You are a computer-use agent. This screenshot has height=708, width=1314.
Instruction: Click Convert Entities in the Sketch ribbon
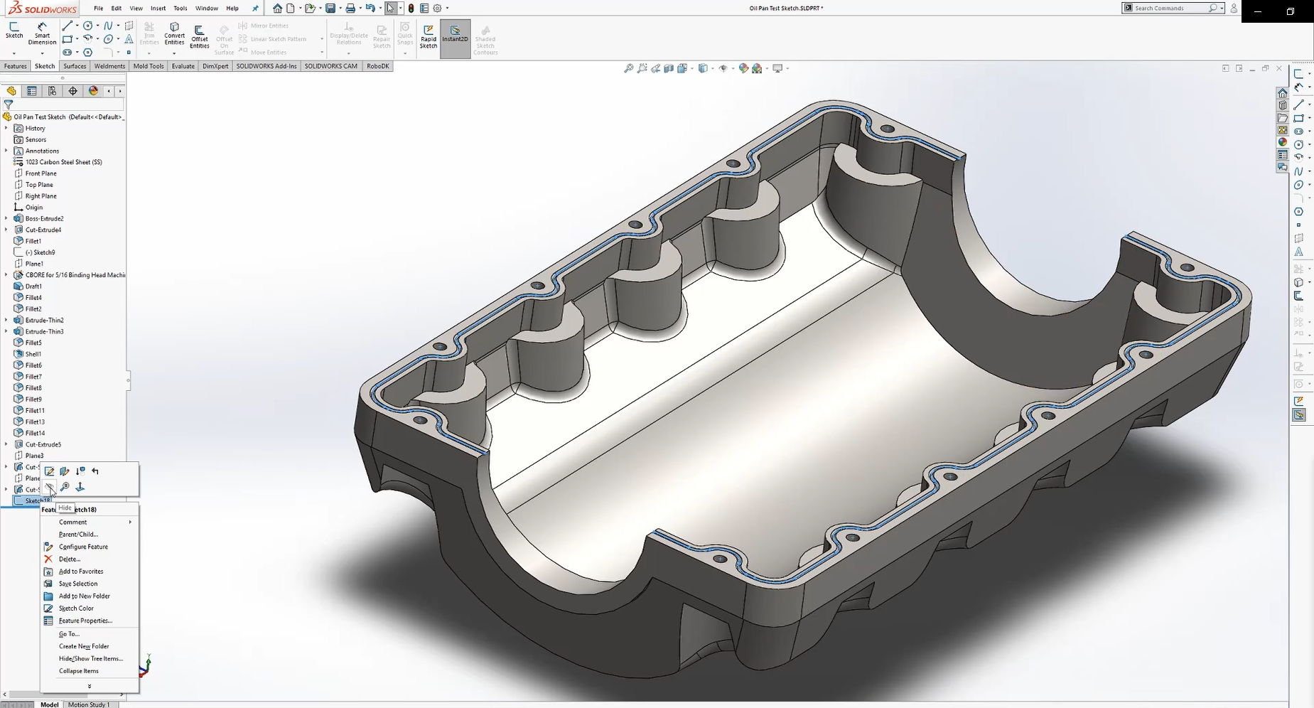click(x=174, y=33)
